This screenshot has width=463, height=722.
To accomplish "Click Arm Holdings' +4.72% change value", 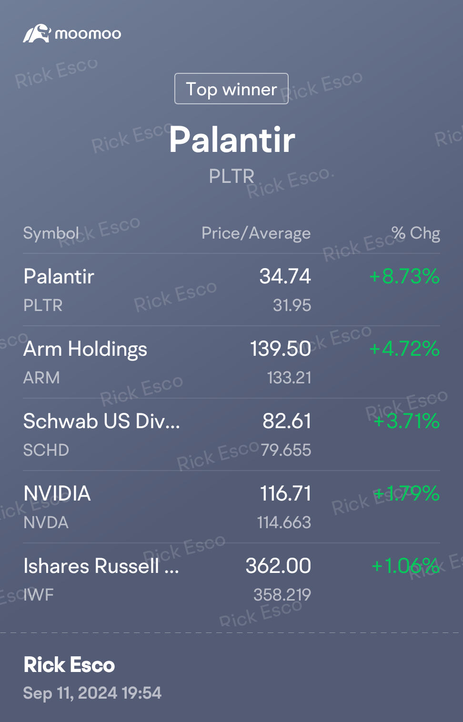I will click(404, 349).
